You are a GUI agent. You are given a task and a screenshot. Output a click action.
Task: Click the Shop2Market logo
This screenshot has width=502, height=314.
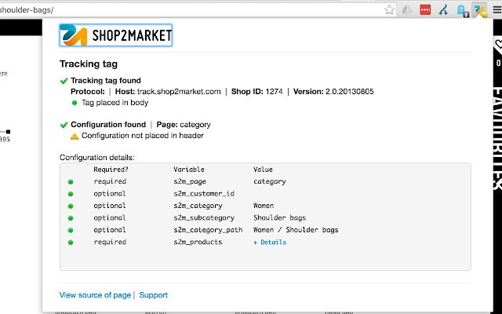116,35
